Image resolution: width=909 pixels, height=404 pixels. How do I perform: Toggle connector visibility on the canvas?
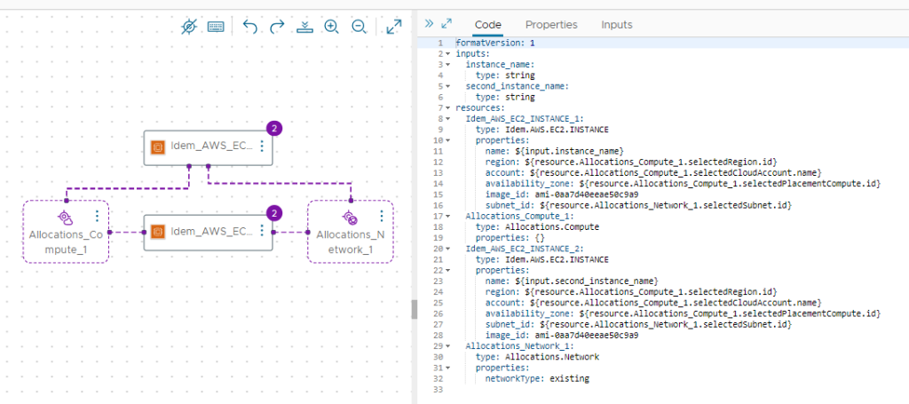pyautogui.click(x=188, y=27)
